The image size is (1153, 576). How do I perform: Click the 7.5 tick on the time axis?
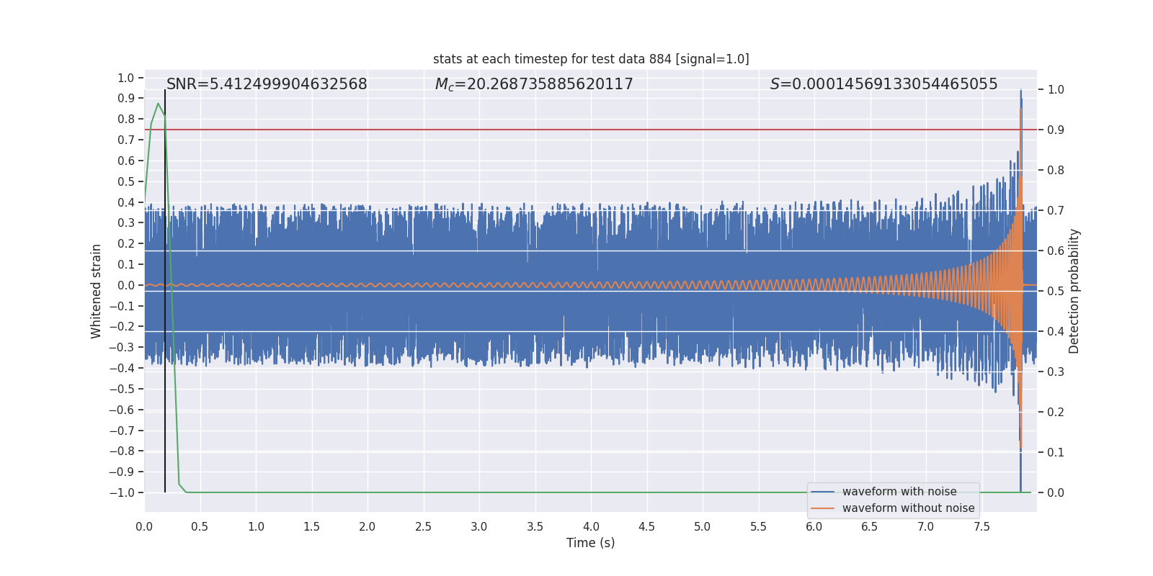click(x=981, y=526)
